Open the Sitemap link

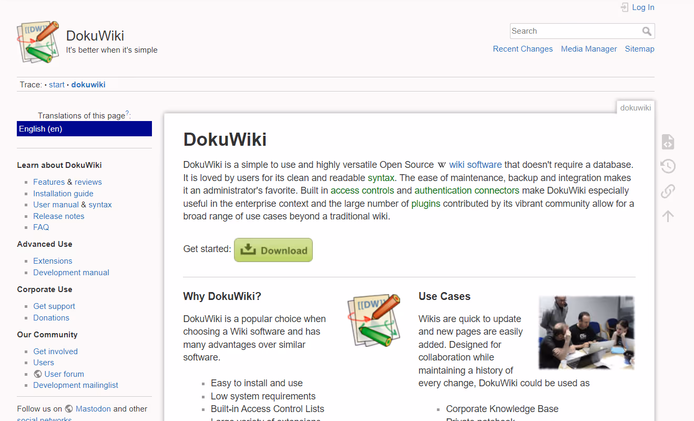pyautogui.click(x=639, y=49)
